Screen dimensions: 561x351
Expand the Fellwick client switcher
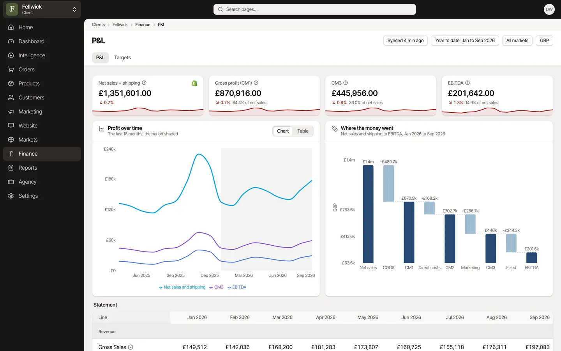point(42,9)
